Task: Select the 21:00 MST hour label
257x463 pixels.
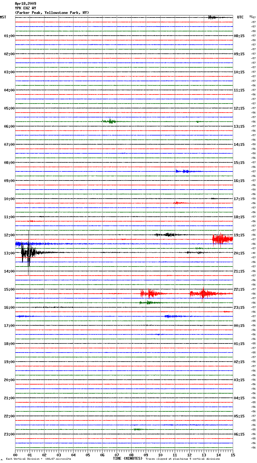Action: coord(9,398)
